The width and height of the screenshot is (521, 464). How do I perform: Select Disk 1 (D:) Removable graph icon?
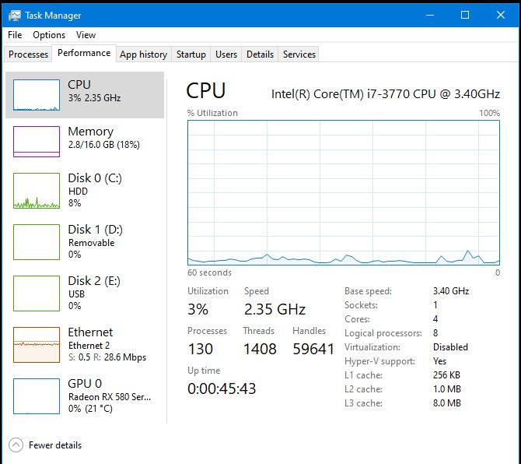point(37,242)
